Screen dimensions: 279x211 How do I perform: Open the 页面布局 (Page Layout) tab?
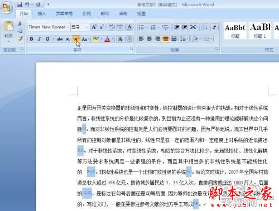click(x=64, y=13)
